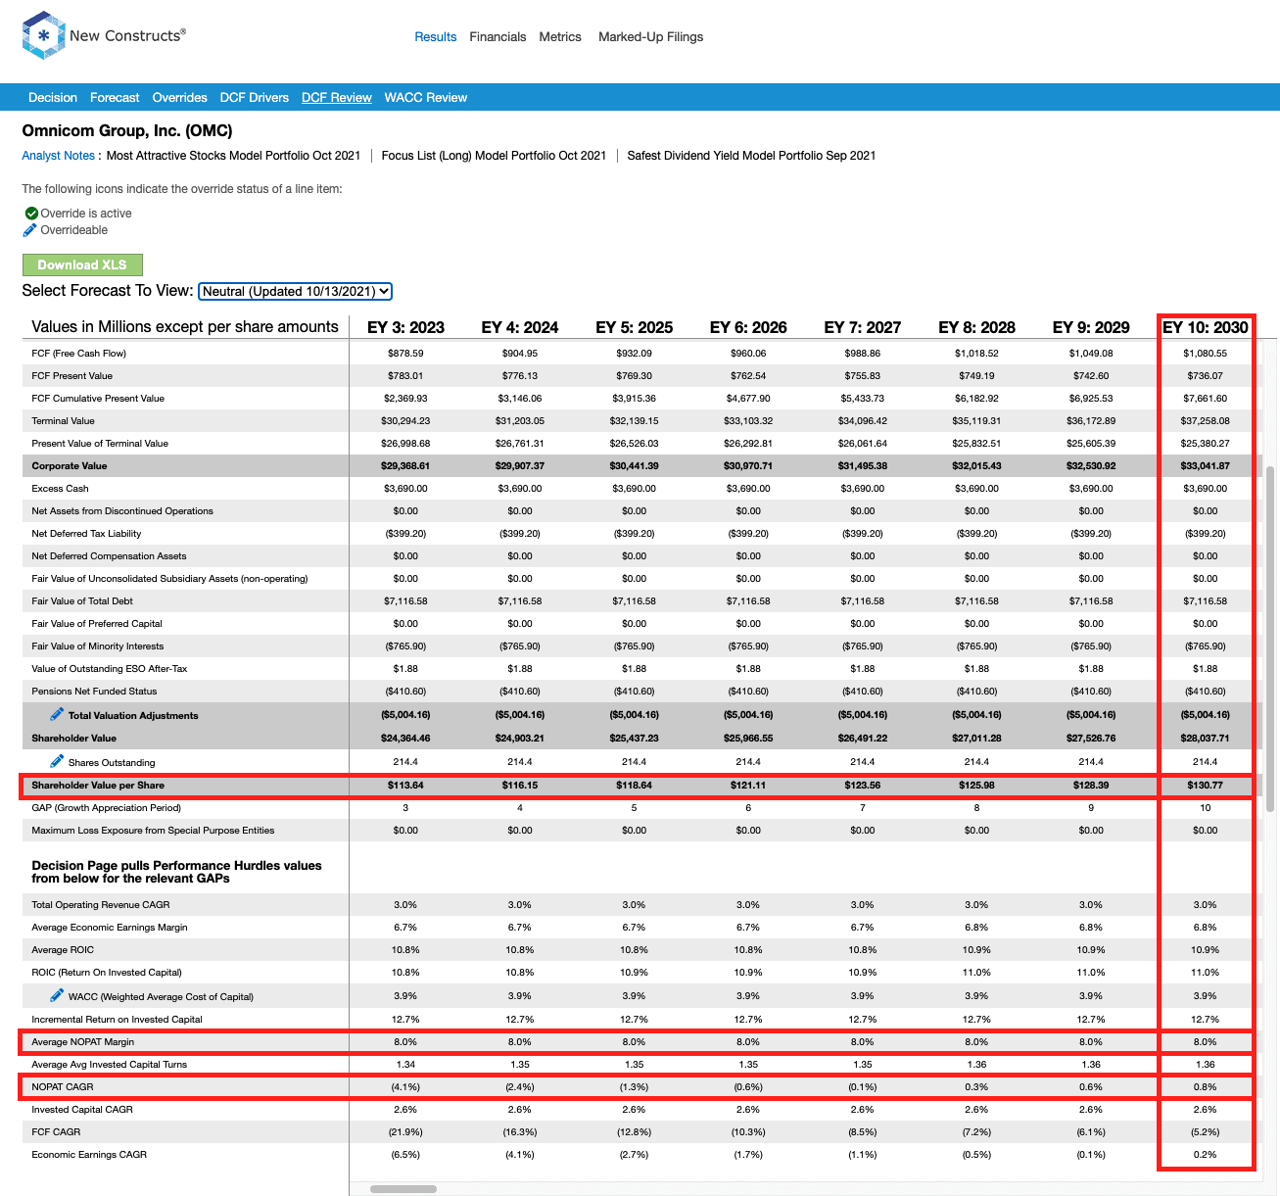Click the vertical scrollbar of the table
This screenshot has height=1196, width=1280.
click(x=1270, y=637)
